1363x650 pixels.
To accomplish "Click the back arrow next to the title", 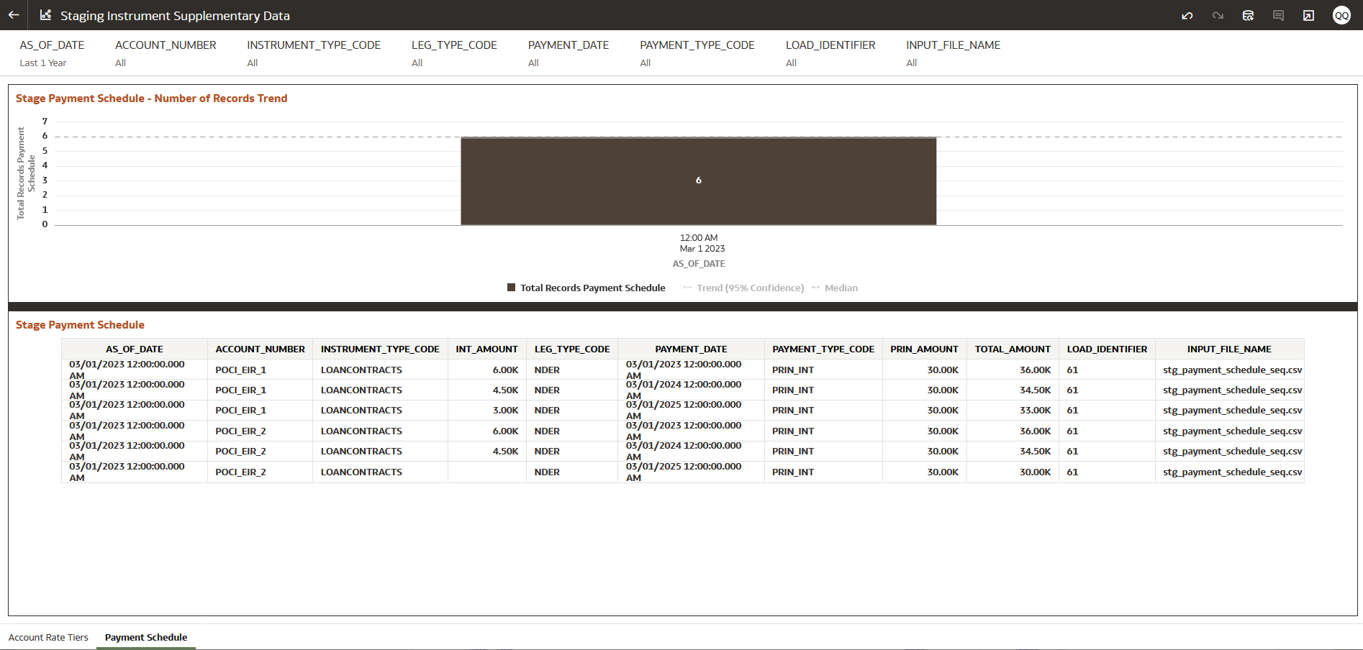I will [13, 15].
